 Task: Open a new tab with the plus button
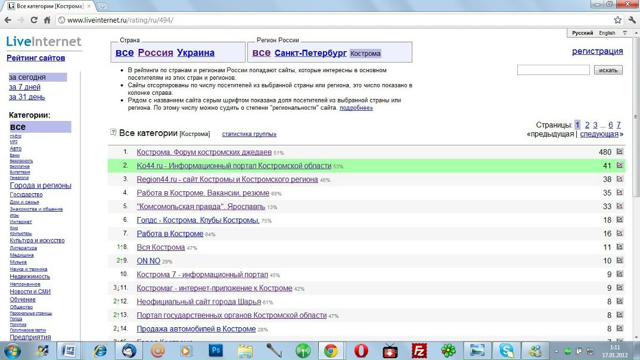point(102,6)
